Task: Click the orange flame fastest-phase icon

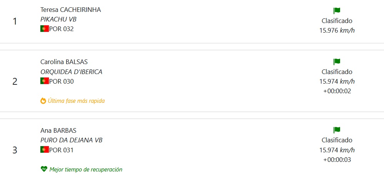Action: [x=43, y=101]
